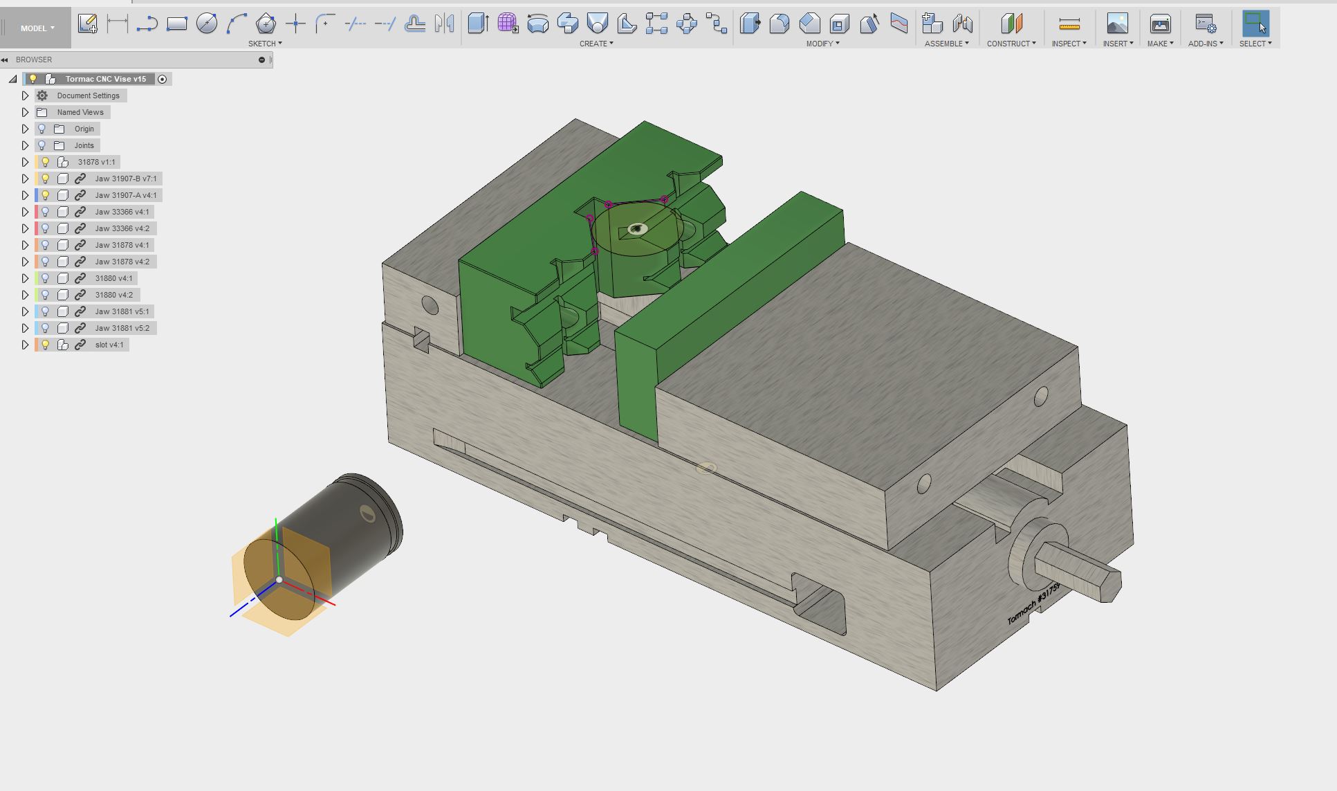The image size is (1337, 791).
Task: Click the activate radio button on Tormac CNC Vise
Action: click(163, 79)
